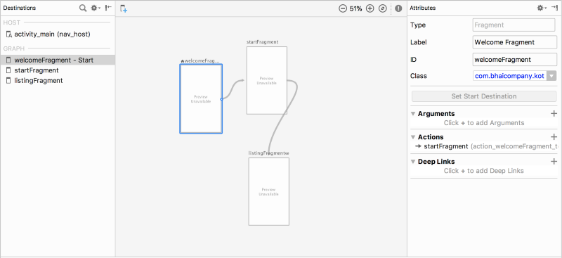Collapse the Arguments section
562x258 pixels.
coord(413,114)
